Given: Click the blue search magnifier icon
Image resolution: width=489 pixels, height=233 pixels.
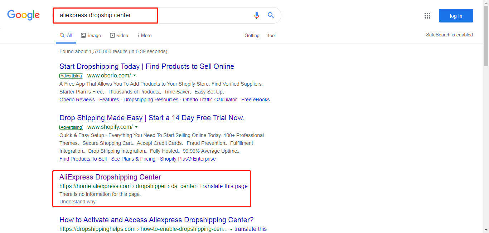Looking at the screenshot, I should coord(271,15).
